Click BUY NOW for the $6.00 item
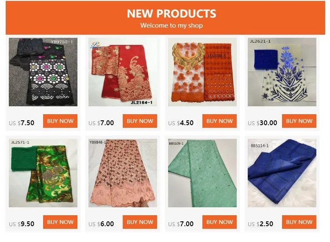 pyautogui.click(x=140, y=222)
